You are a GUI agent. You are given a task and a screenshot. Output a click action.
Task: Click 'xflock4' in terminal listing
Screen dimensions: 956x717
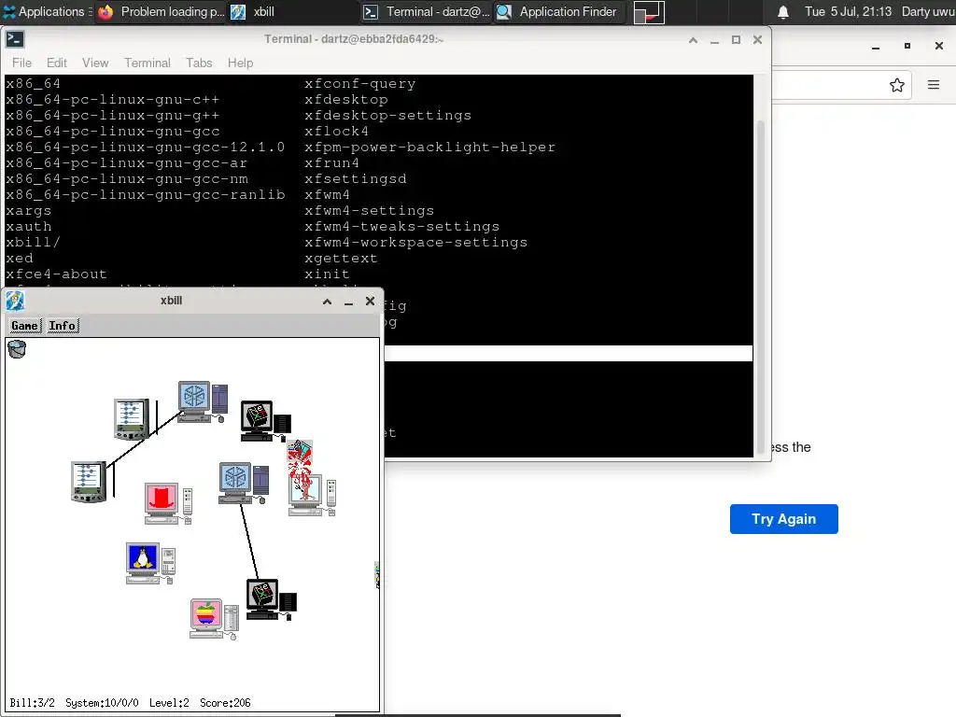tap(336, 131)
